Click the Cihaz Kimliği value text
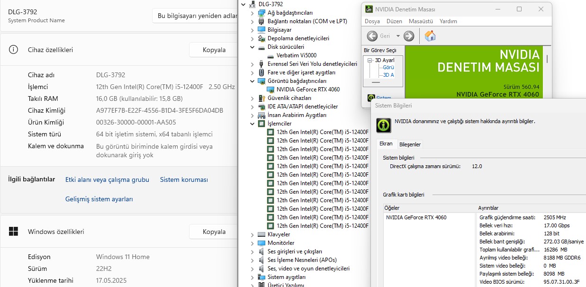Screen dimensions: 586x287 160,110
